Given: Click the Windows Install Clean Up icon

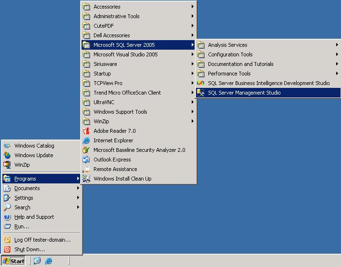Looking at the screenshot, I should (x=86, y=179).
